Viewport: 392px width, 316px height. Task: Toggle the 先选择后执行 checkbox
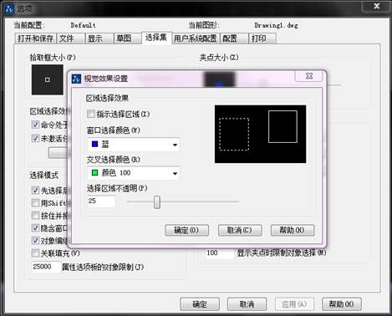35,191
